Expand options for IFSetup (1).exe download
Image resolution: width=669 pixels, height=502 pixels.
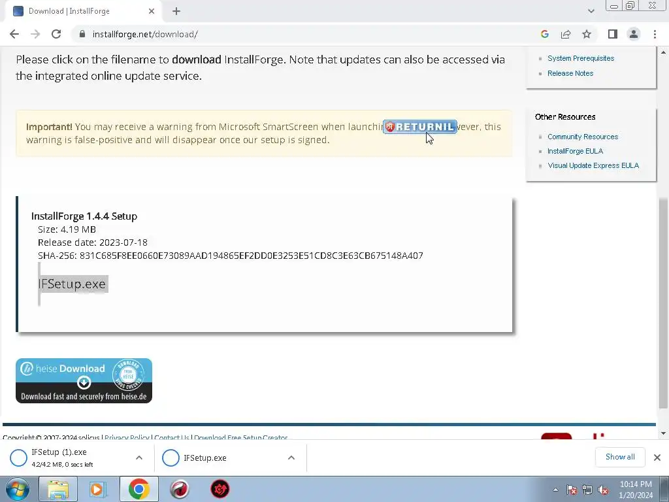[139, 458]
